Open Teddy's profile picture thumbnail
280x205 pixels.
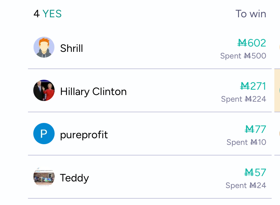(44, 177)
